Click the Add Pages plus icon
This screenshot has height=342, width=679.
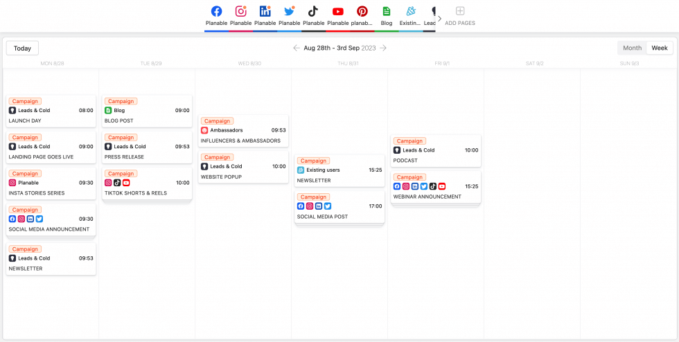click(460, 12)
